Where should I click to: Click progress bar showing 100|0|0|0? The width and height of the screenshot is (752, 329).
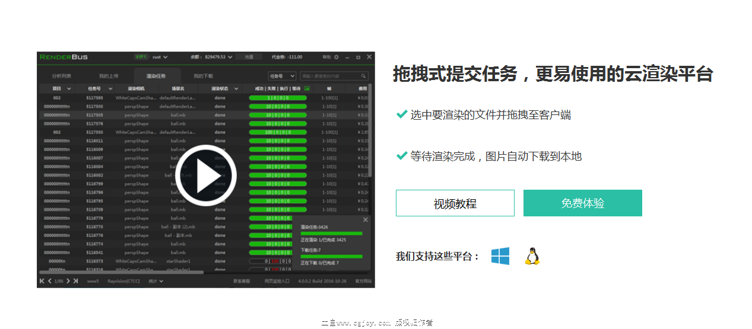pyautogui.click(x=278, y=132)
